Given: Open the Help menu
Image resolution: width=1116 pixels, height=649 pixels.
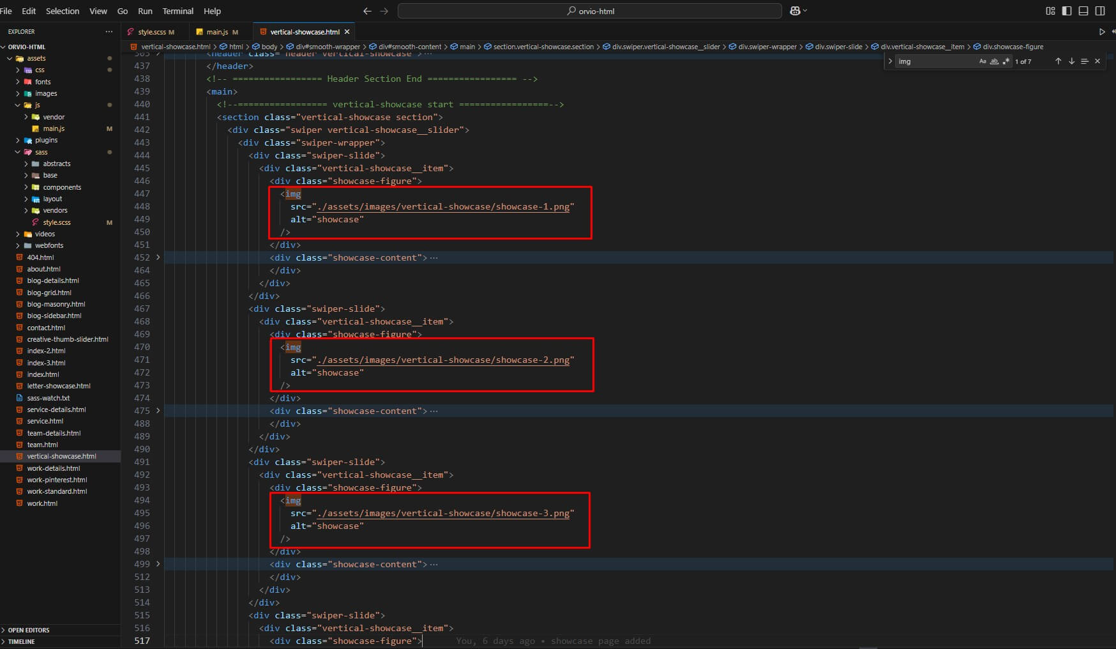Looking at the screenshot, I should (212, 11).
